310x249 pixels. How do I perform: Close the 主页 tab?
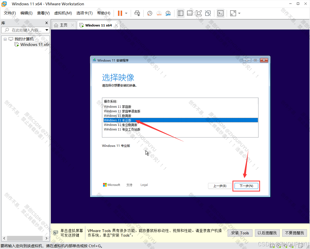click(73, 25)
